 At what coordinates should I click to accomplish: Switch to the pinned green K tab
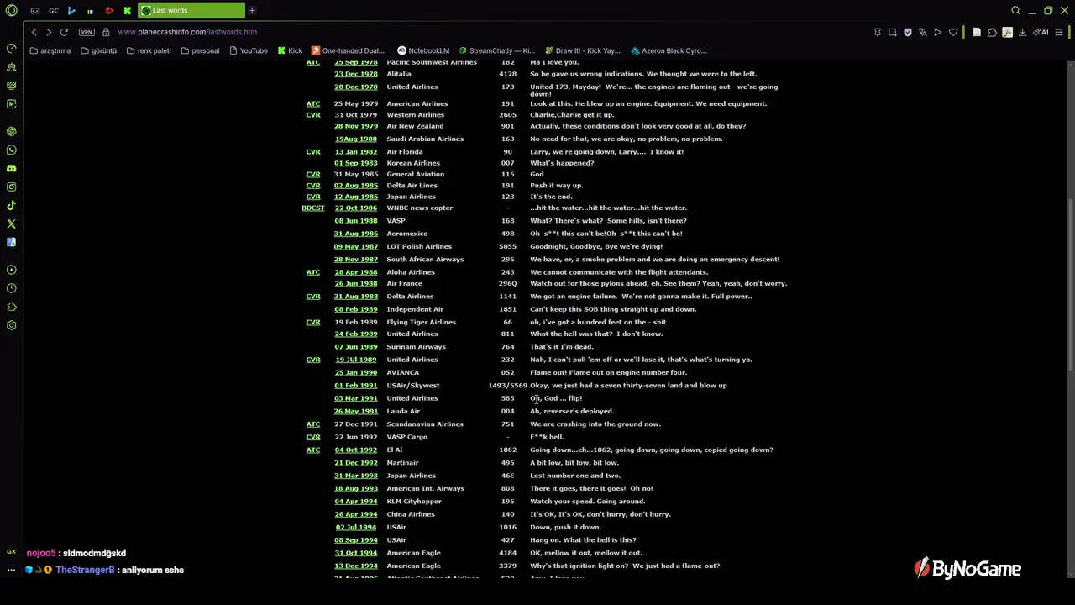tap(127, 10)
